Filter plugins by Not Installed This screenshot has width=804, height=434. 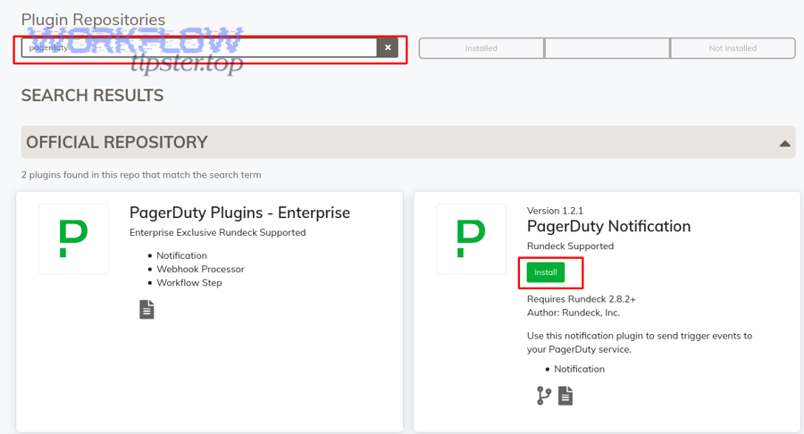(x=733, y=48)
